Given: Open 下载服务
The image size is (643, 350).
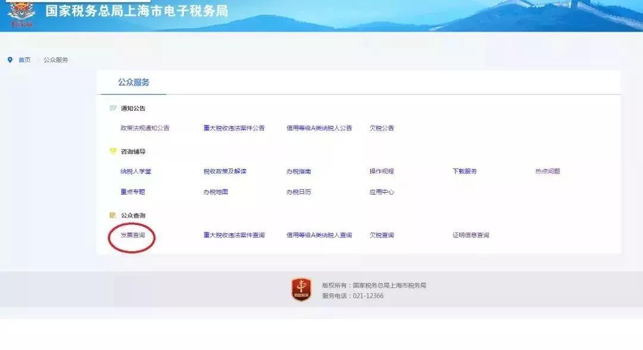Looking at the screenshot, I should click(x=466, y=171).
